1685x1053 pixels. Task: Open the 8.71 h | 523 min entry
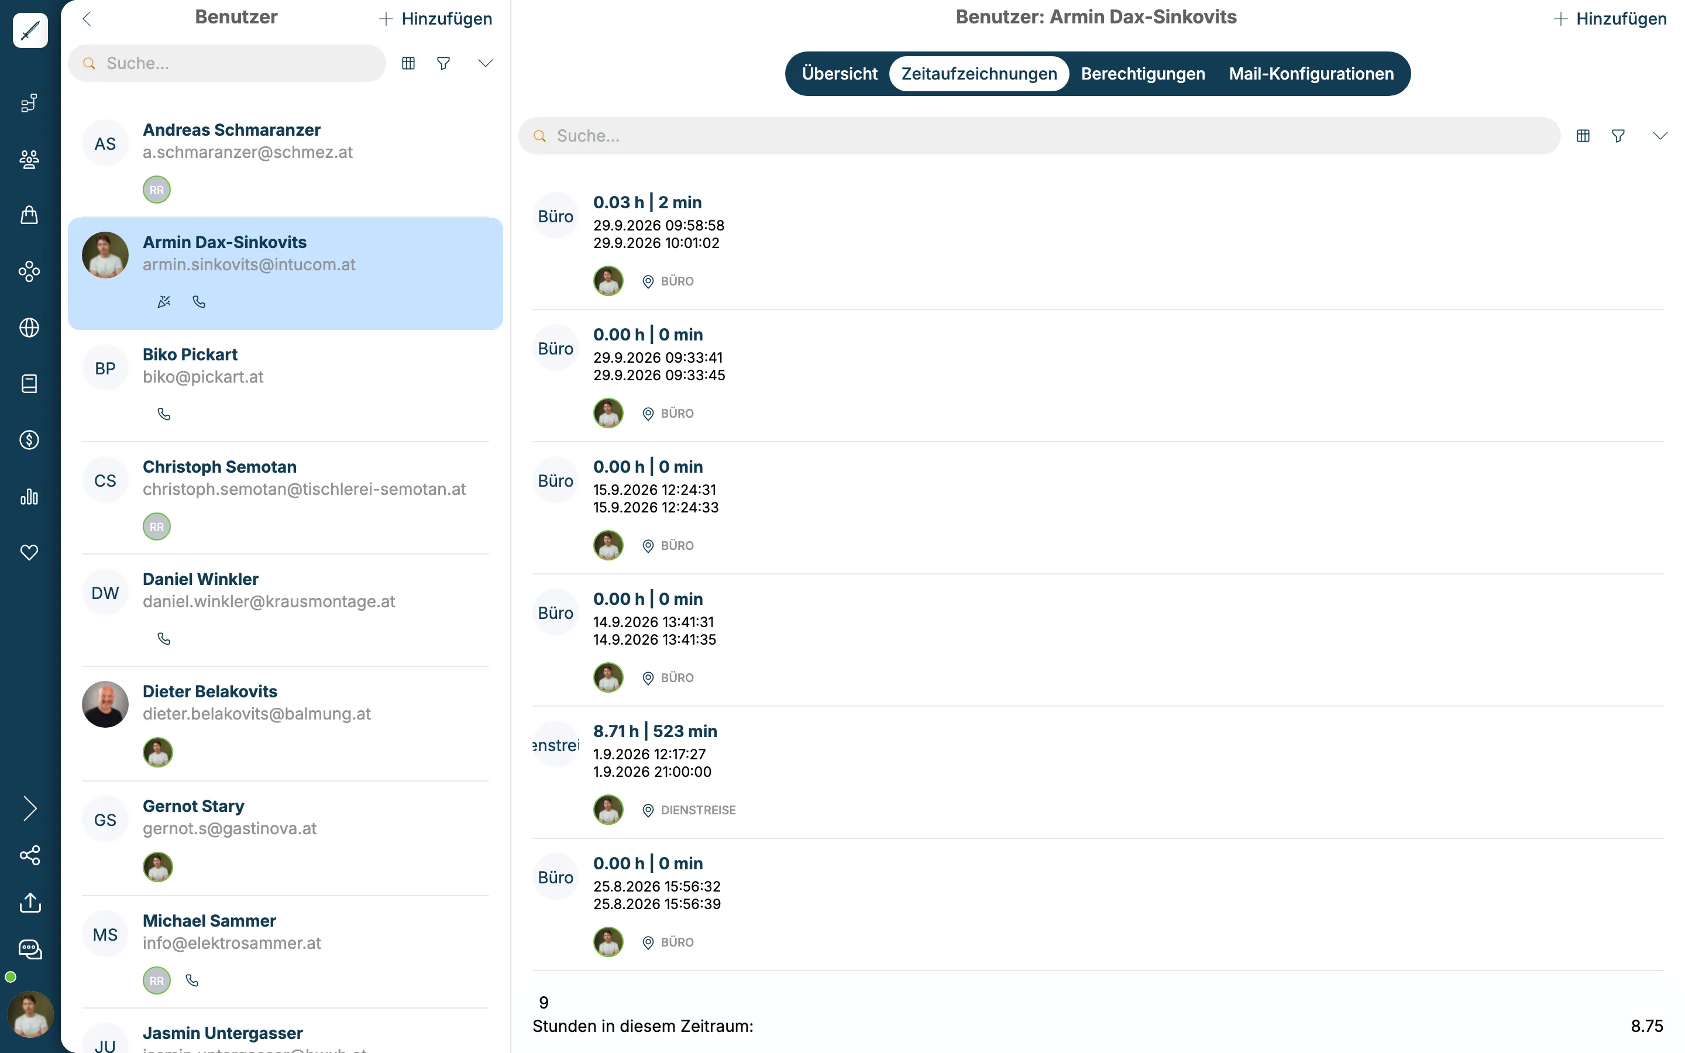tap(1098, 773)
